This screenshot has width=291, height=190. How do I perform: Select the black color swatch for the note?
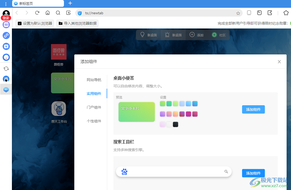(x=176, y=124)
